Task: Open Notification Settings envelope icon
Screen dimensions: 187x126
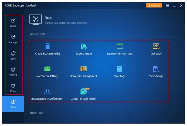Action: [x=47, y=69]
